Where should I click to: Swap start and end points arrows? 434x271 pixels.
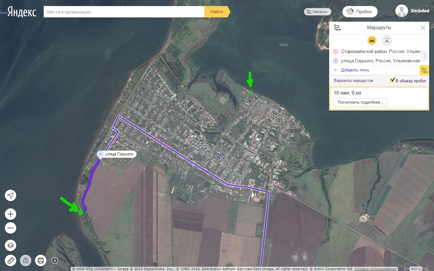click(x=424, y=56)
